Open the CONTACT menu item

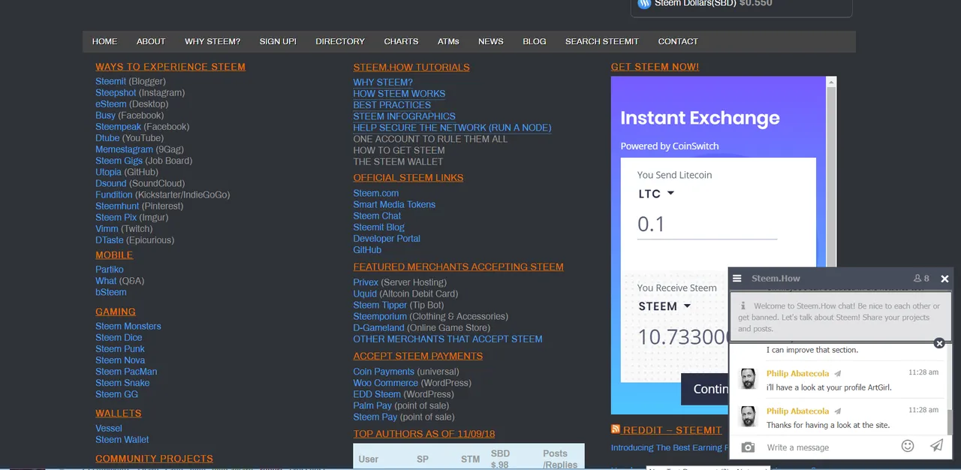point(678,41)
